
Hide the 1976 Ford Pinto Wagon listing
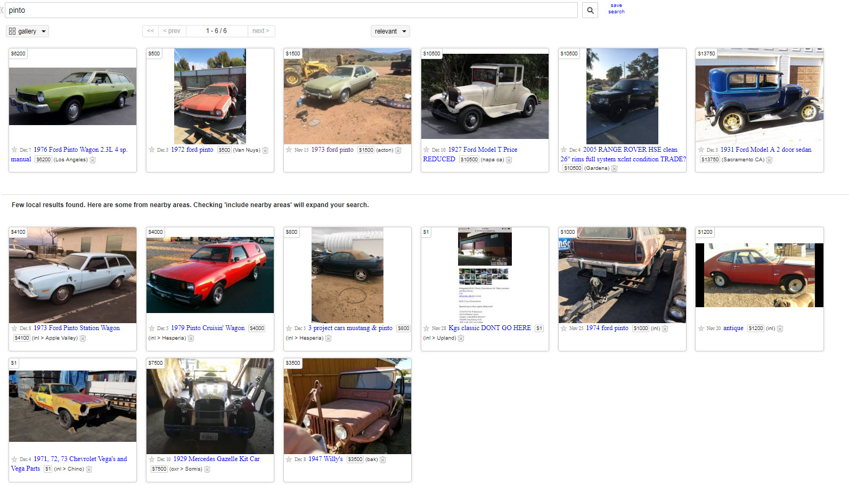click(x=93, y=160)
